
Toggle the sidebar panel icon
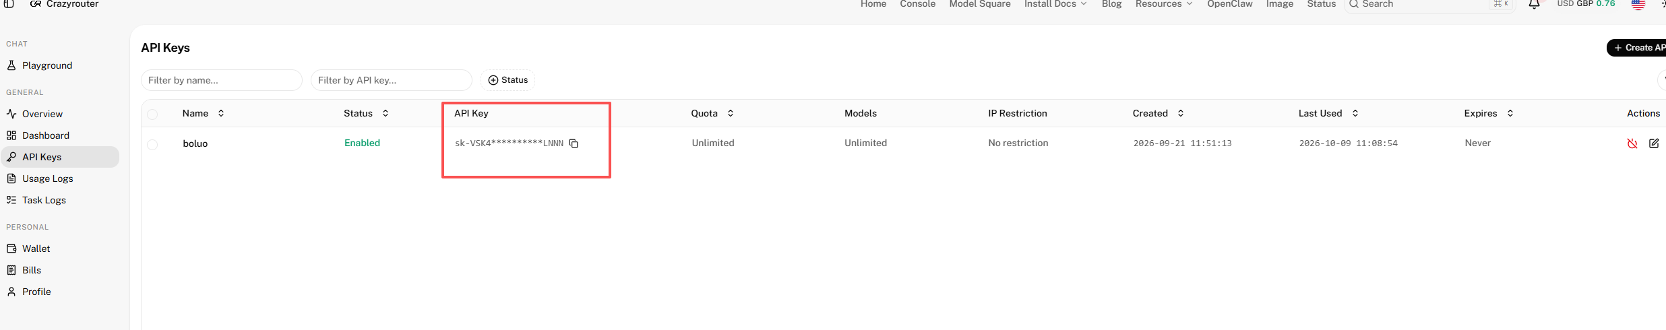pyautogui.click(x=9, y=4)
